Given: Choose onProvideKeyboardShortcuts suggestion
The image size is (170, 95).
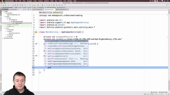Looking at the screenshot, I should point(66,54).
